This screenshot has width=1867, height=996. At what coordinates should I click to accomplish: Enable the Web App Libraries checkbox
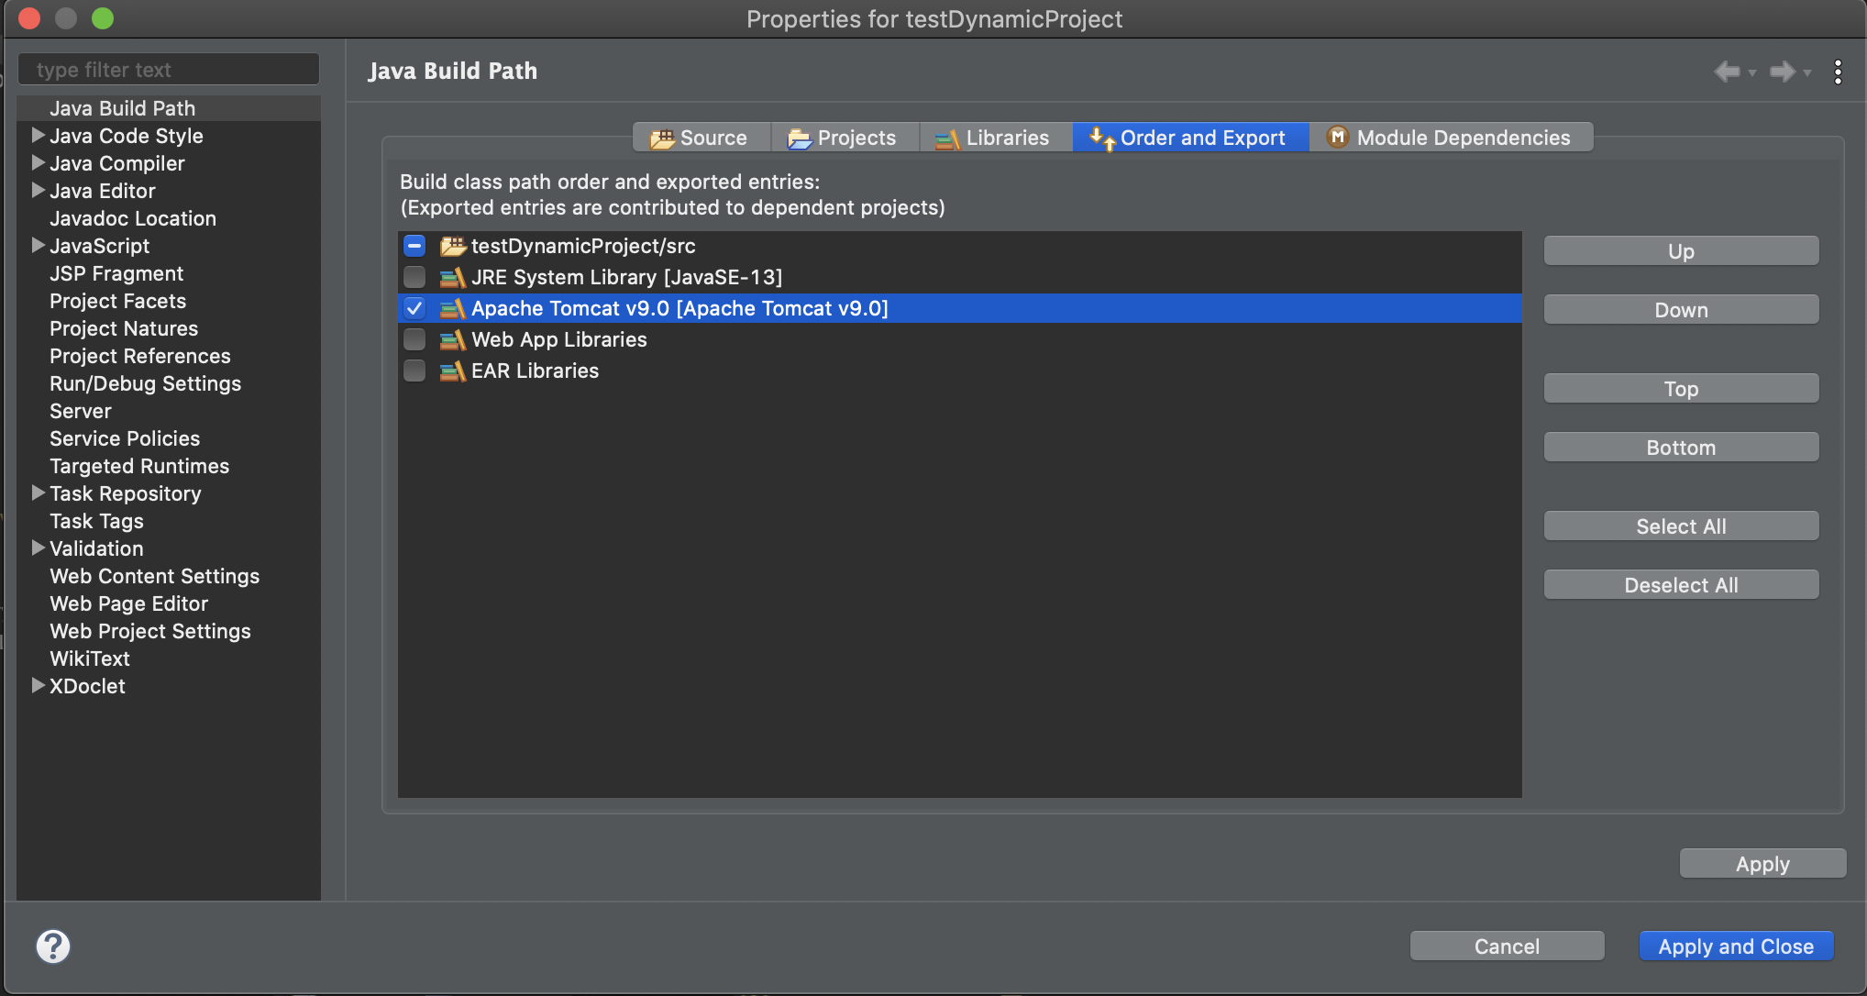click(x=414, y=339)
